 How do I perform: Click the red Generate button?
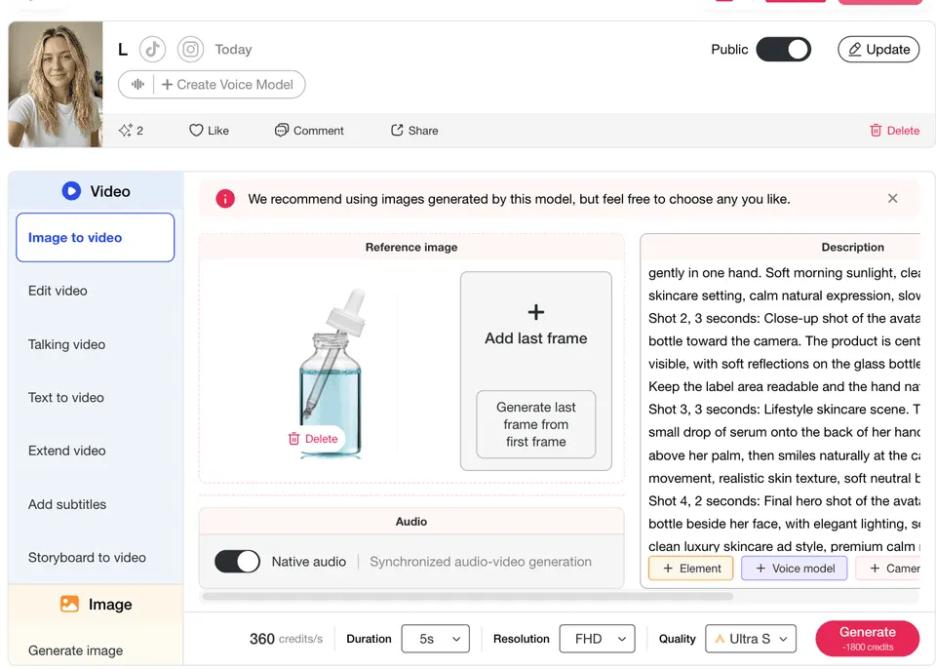(x=868, y=638)
